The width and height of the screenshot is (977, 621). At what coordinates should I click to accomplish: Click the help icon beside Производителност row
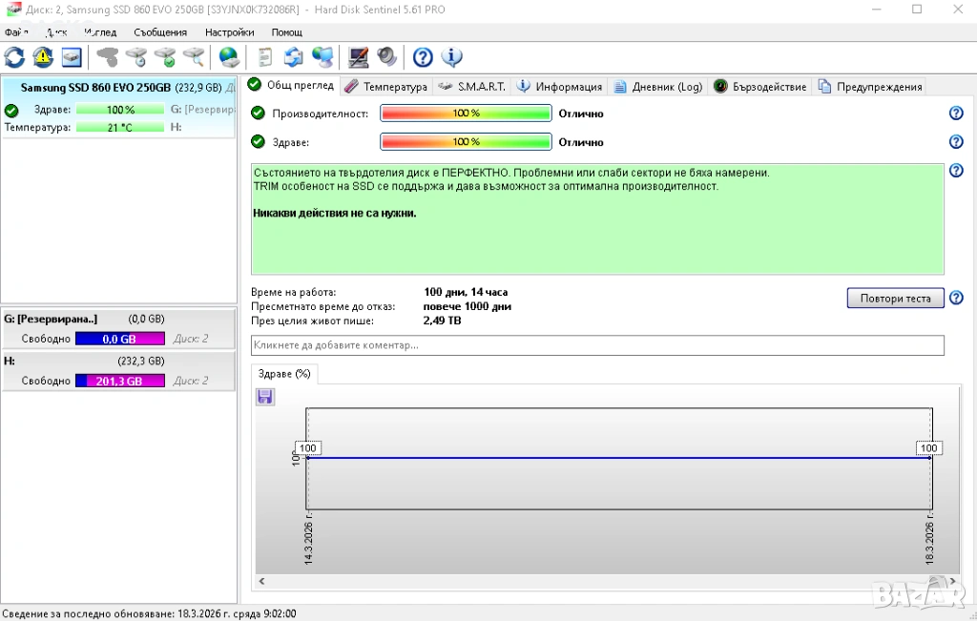[956, 114]
